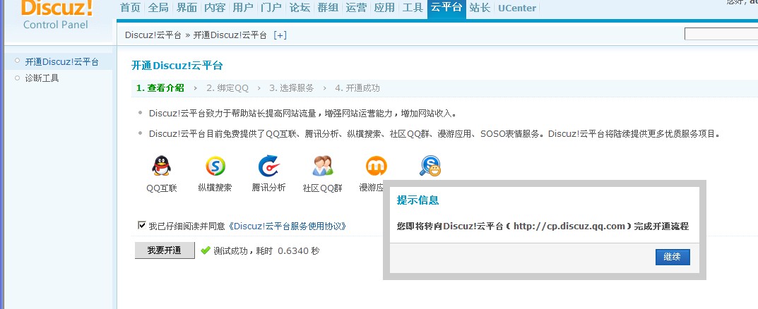Open the 运营 top menu
The height and width of the screenshot is (309, 758).
pyautogui.click(x=356, y=8)
